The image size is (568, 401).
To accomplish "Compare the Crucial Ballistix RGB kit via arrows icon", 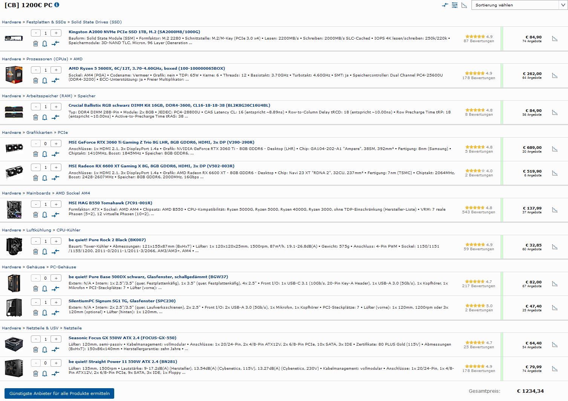I will 55,117.
